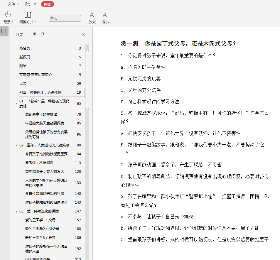Jump to 混乱是童年的主旋律 section
Screen dimensions: 280x260
coord(41,114)
